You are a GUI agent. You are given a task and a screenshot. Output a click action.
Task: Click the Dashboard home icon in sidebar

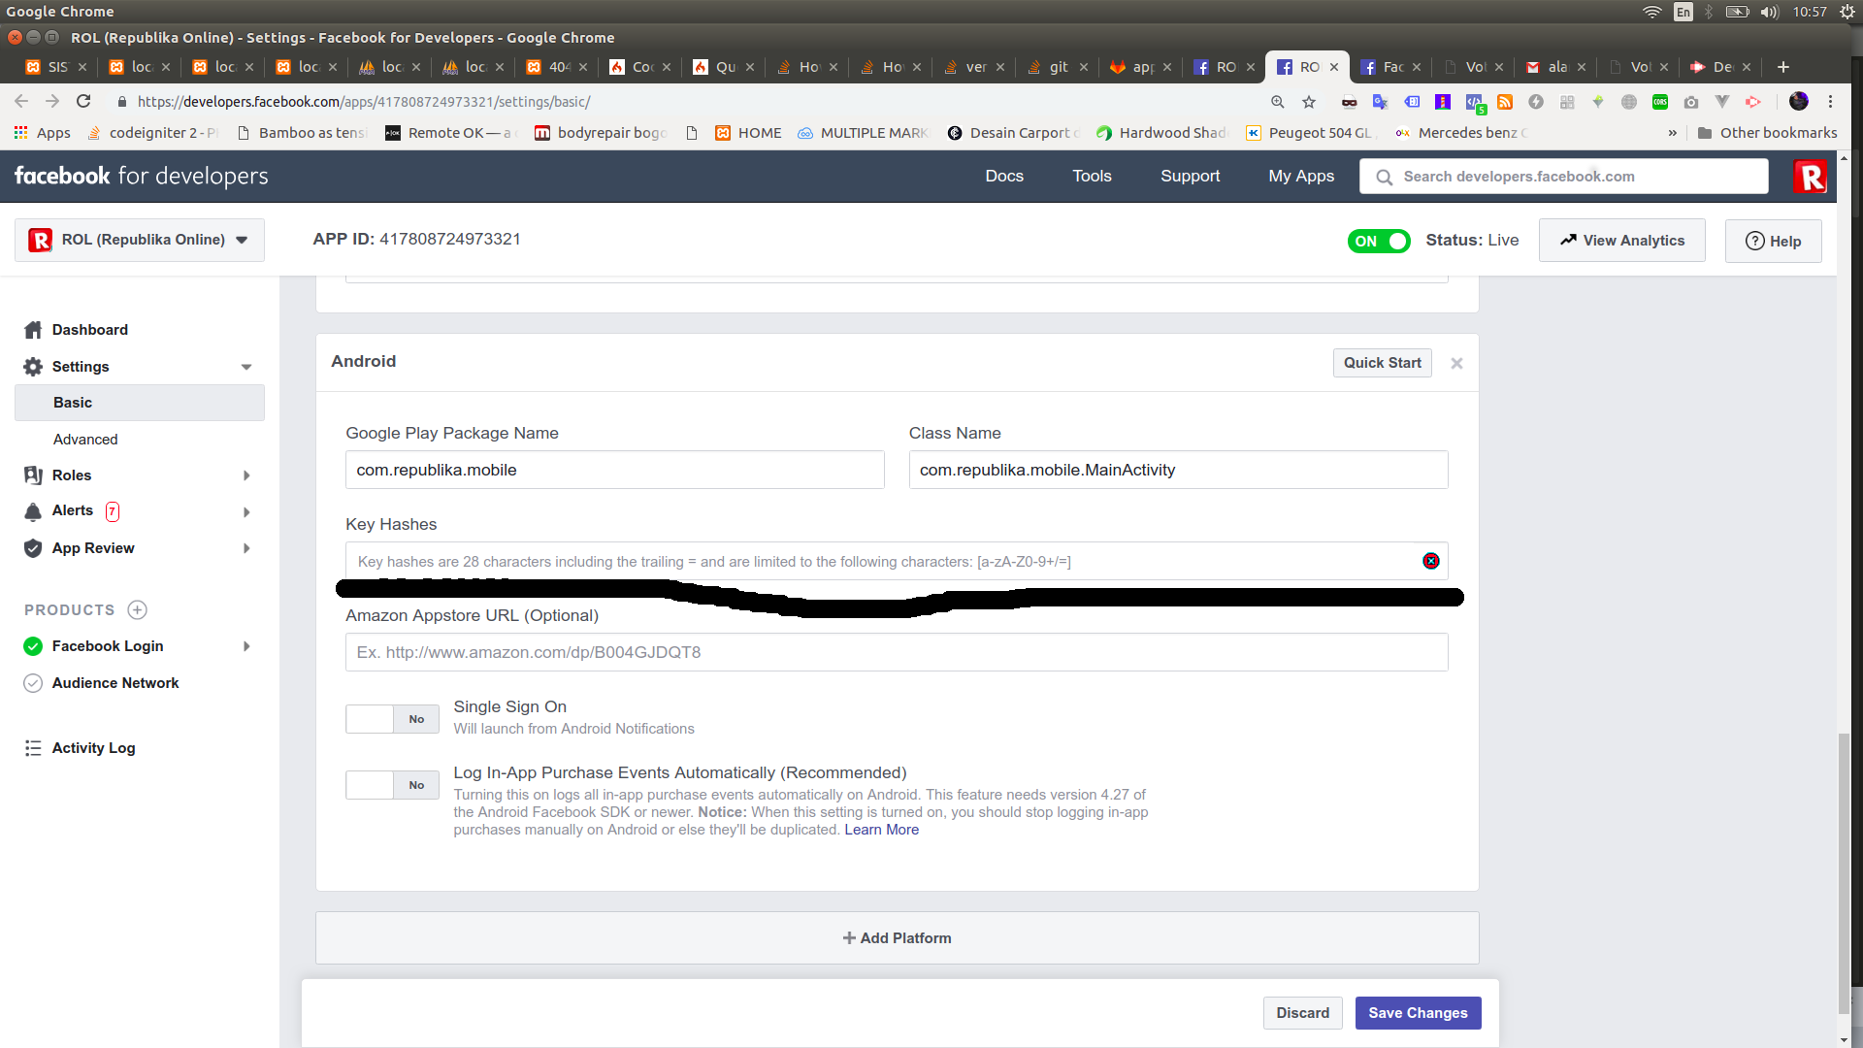pos(33,330)
